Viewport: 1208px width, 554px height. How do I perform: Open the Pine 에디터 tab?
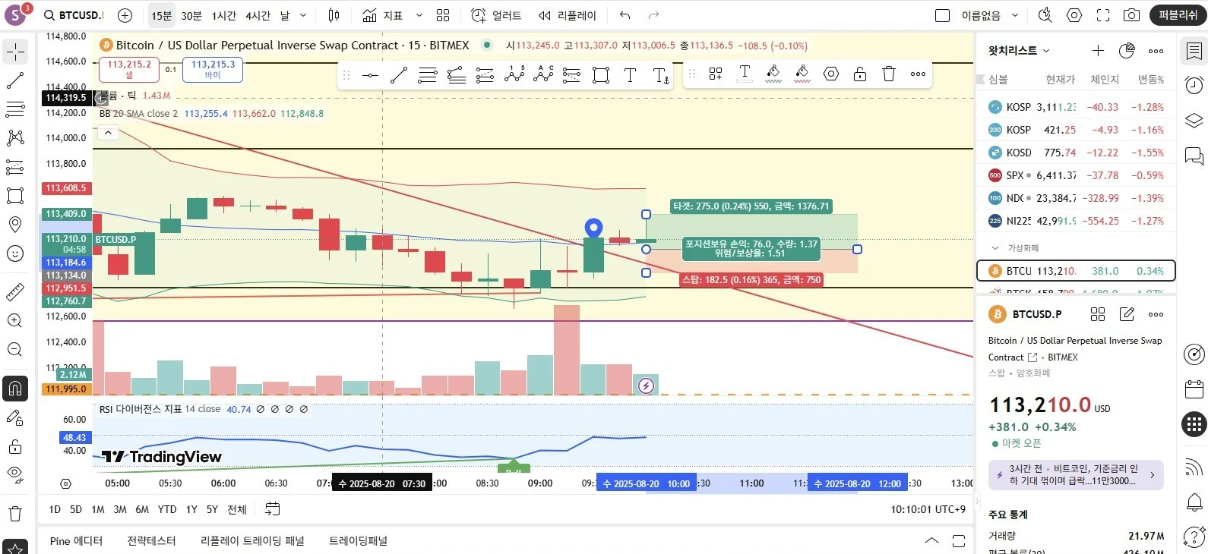click(76, 541)
